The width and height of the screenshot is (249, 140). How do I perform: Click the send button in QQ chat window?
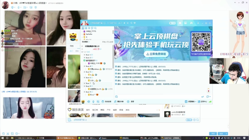click(221, 134)
